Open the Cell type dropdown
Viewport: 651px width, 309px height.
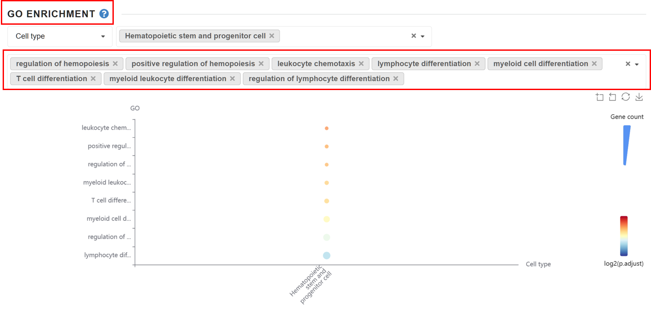coord(60,36)
